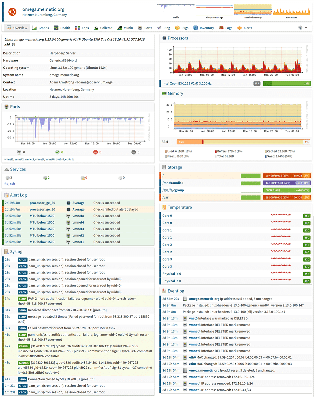Image resolution: width=314 pixels, height=397 pixels.
Task: Click the Pkgs package icon
Action: click(177, 28)
